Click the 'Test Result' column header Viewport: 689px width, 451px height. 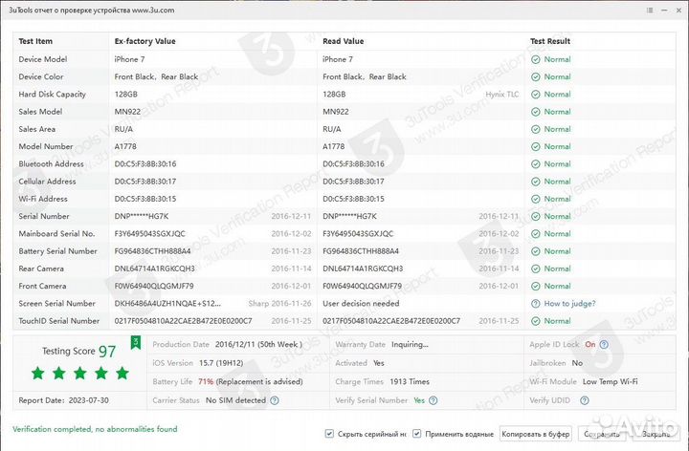[x=550, y=41]
